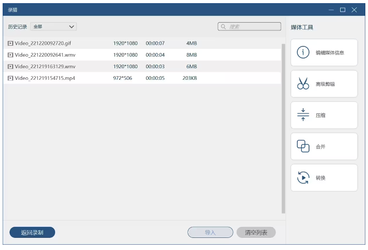This screenshot has height=250, width=368.
Task: Click the edit media info icon
Action: (303, 53)
